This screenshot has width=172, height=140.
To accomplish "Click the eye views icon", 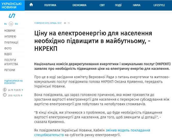I will click(65, 23).
